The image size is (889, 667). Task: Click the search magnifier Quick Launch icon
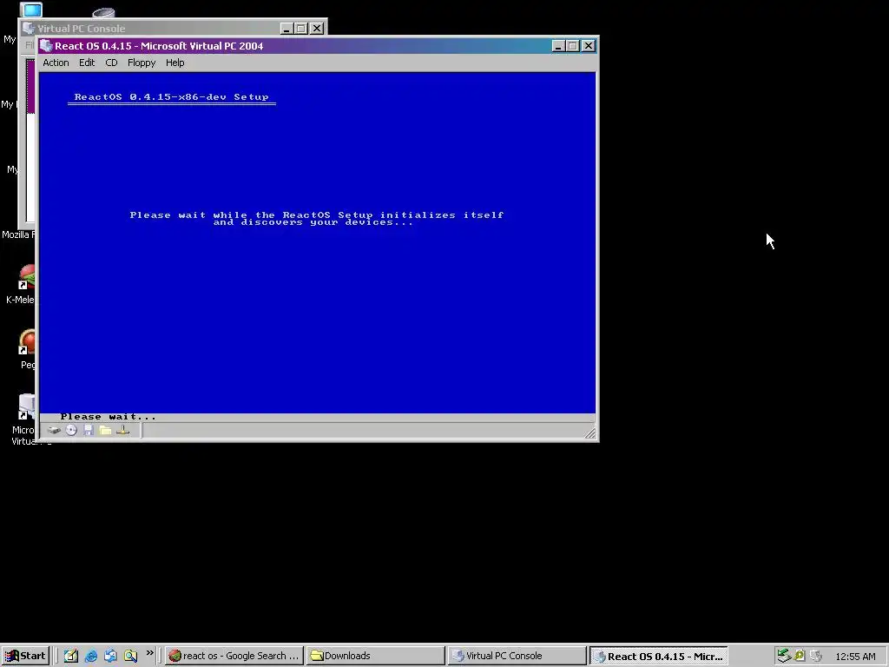point(130,656)
